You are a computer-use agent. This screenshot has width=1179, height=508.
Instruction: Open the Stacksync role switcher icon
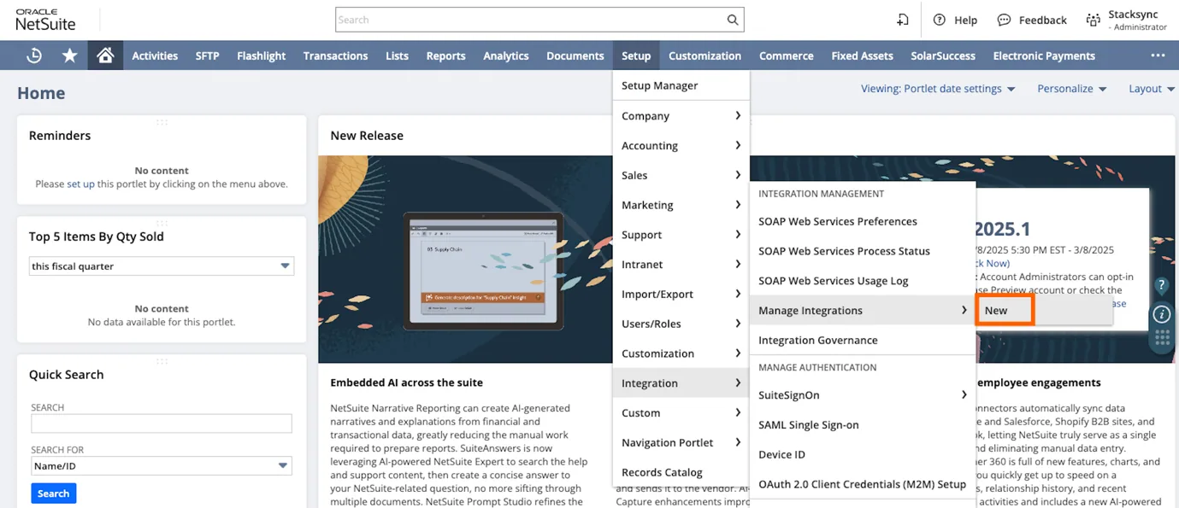click(1093, 20)
